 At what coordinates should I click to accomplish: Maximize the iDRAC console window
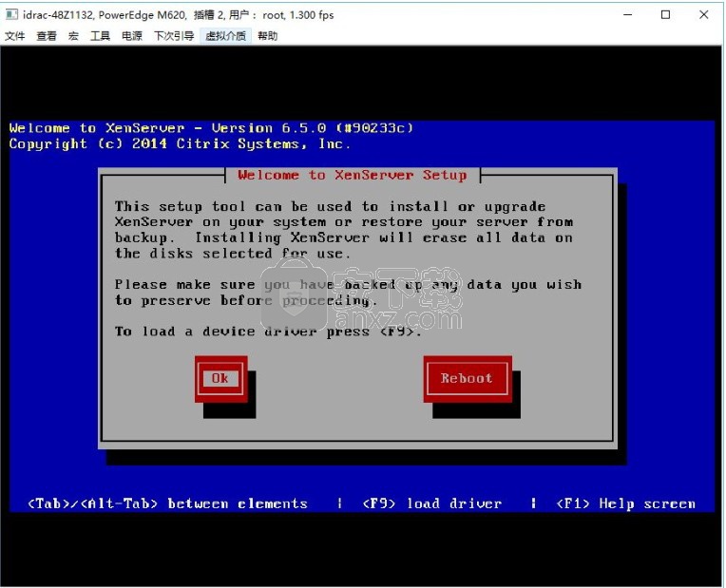point(666,15)
